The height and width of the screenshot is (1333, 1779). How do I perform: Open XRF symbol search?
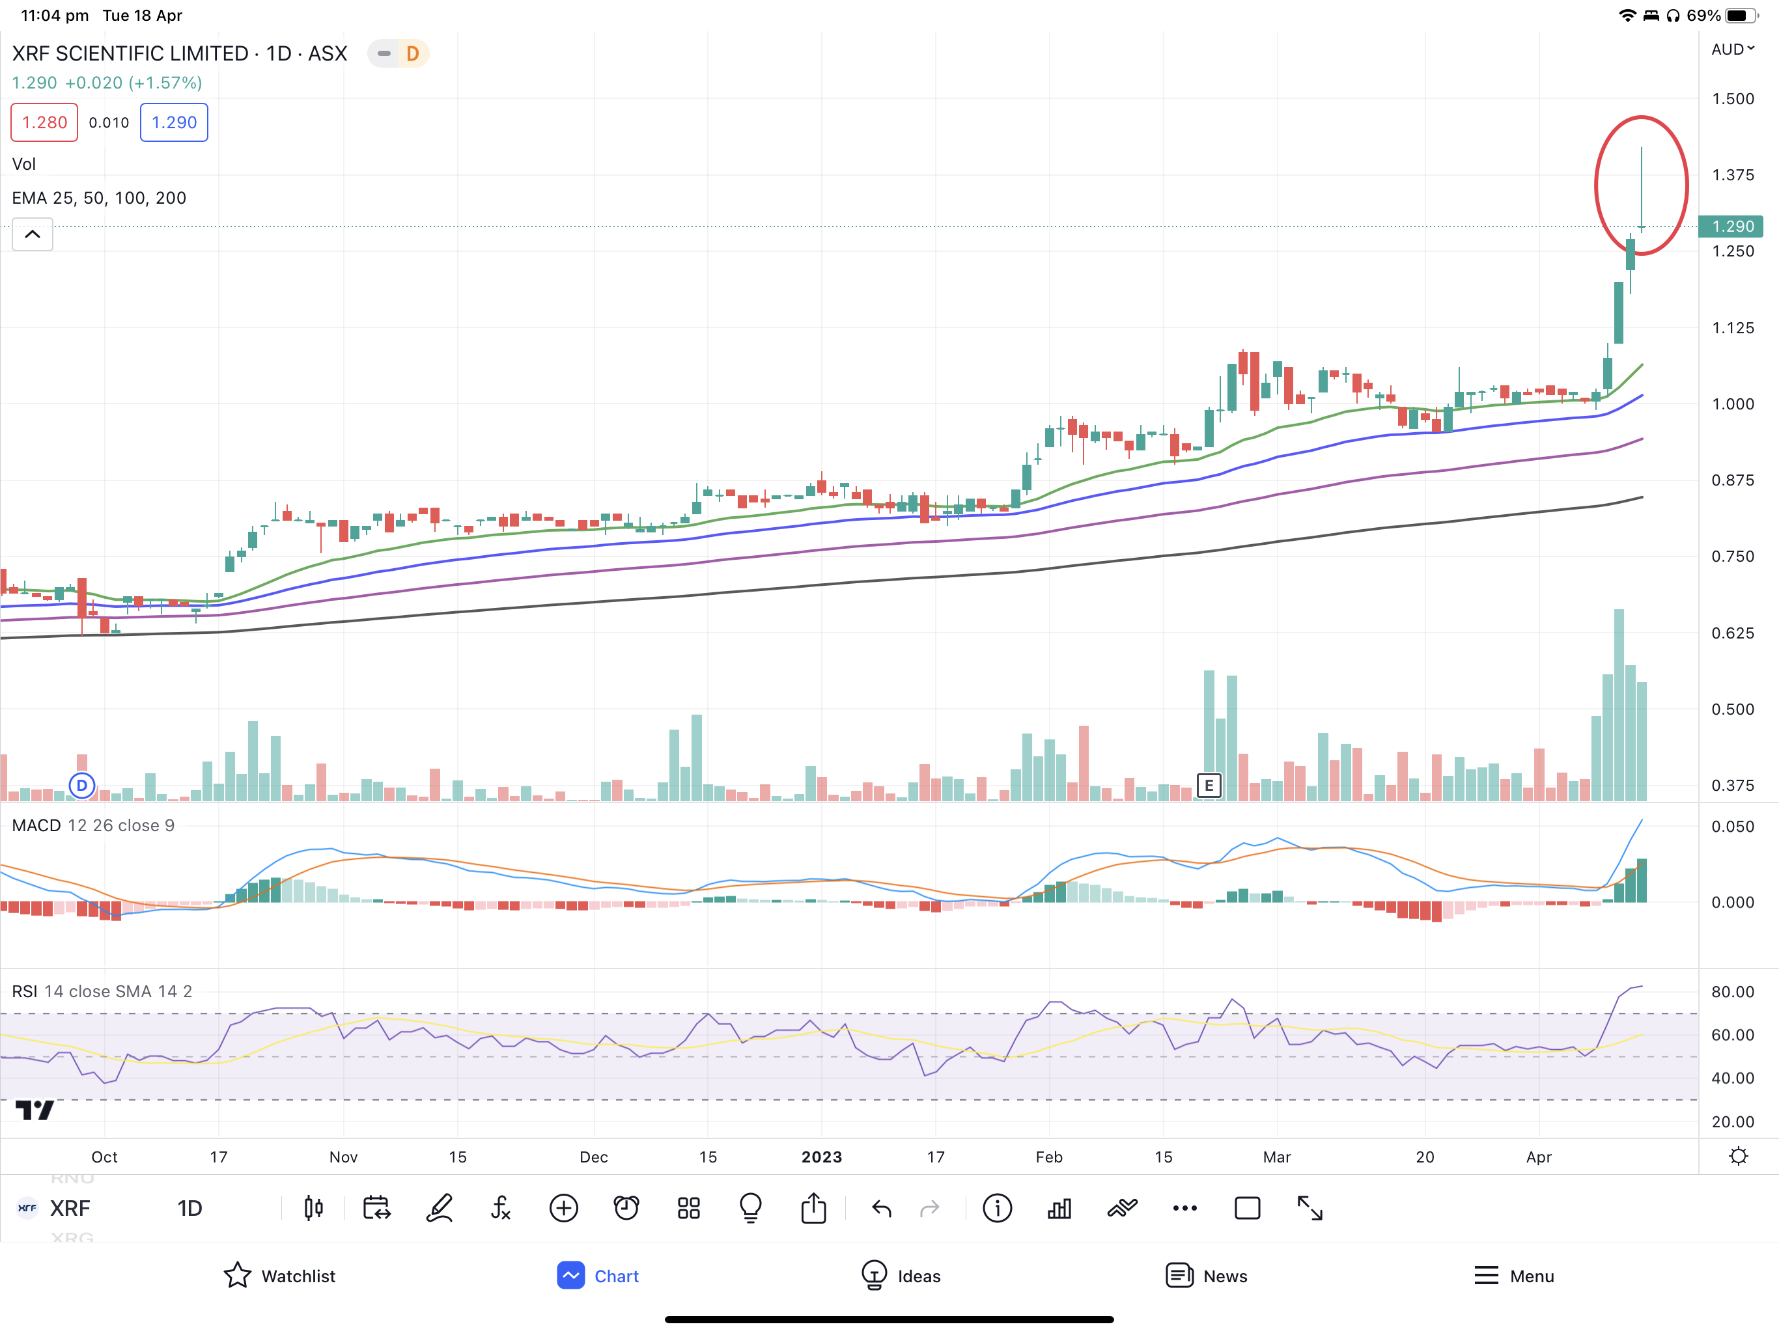pos(70,1207)
